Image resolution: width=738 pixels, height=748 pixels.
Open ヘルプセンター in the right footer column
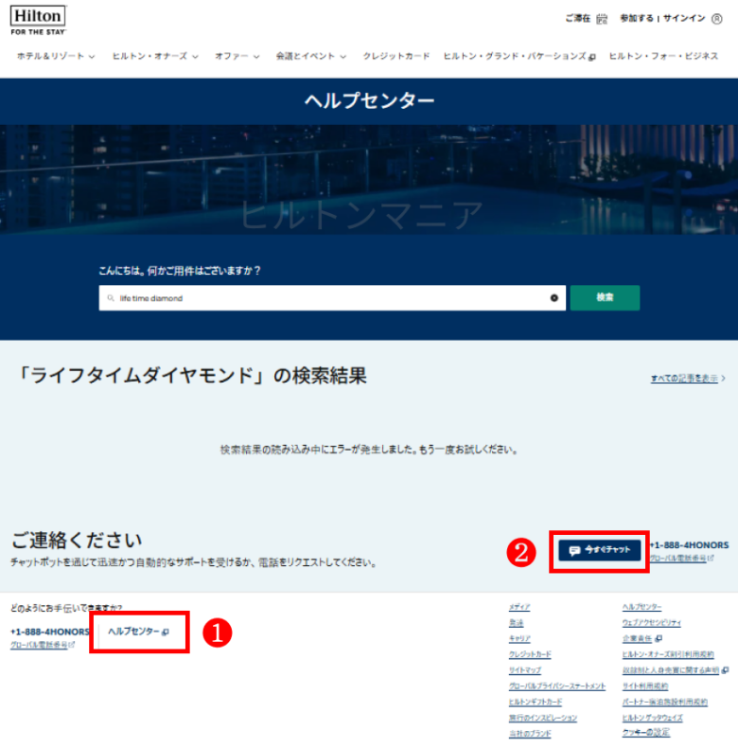pyautogui.click(x=641, y=607)
